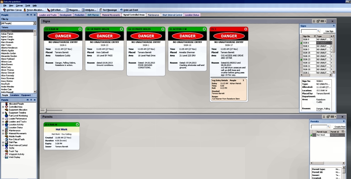Click the Use Sign button

330,31
